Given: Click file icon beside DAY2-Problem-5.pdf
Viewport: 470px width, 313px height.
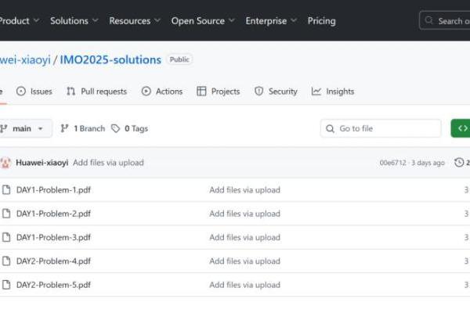Looking at the screenshot, I should click(6, 285).
